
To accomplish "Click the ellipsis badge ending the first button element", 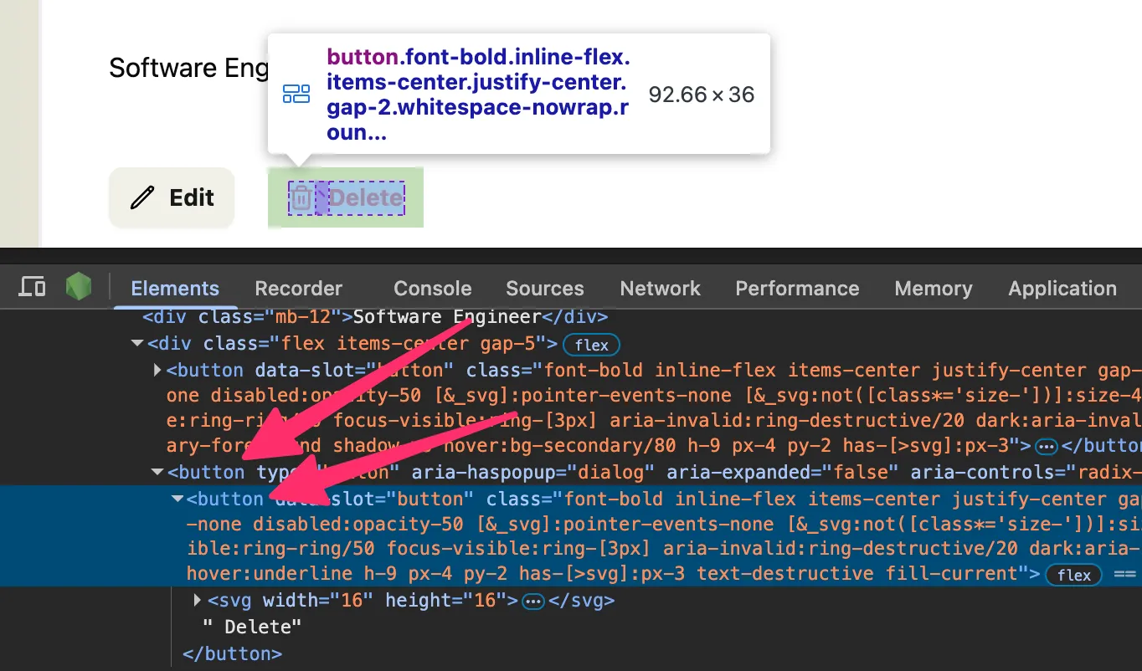I will 1046,446.
